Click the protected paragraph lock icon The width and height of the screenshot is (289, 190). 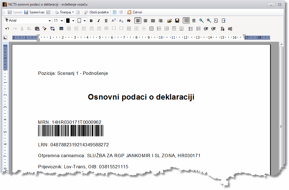coord(223,29)
